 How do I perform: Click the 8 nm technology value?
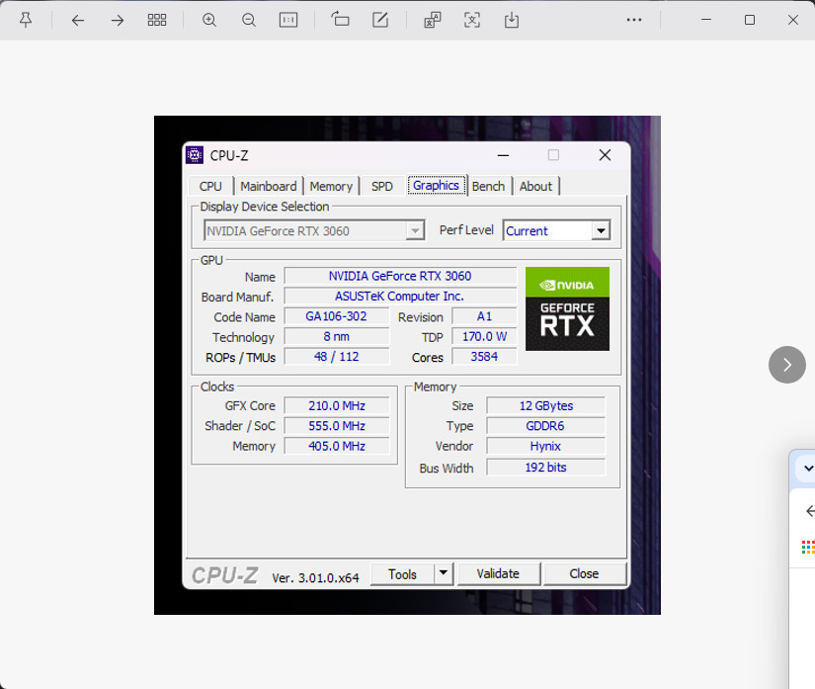tap(336, 336)
